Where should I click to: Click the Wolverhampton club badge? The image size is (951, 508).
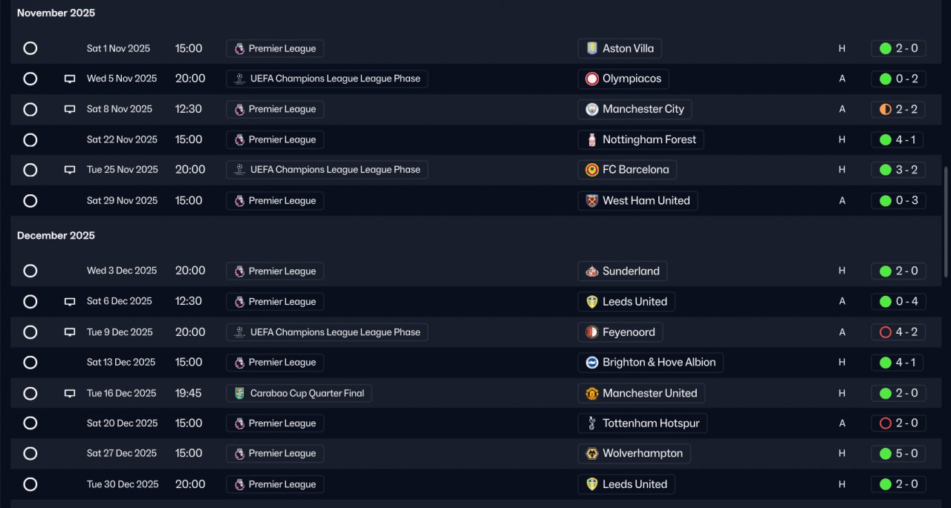tap(592, 454)
